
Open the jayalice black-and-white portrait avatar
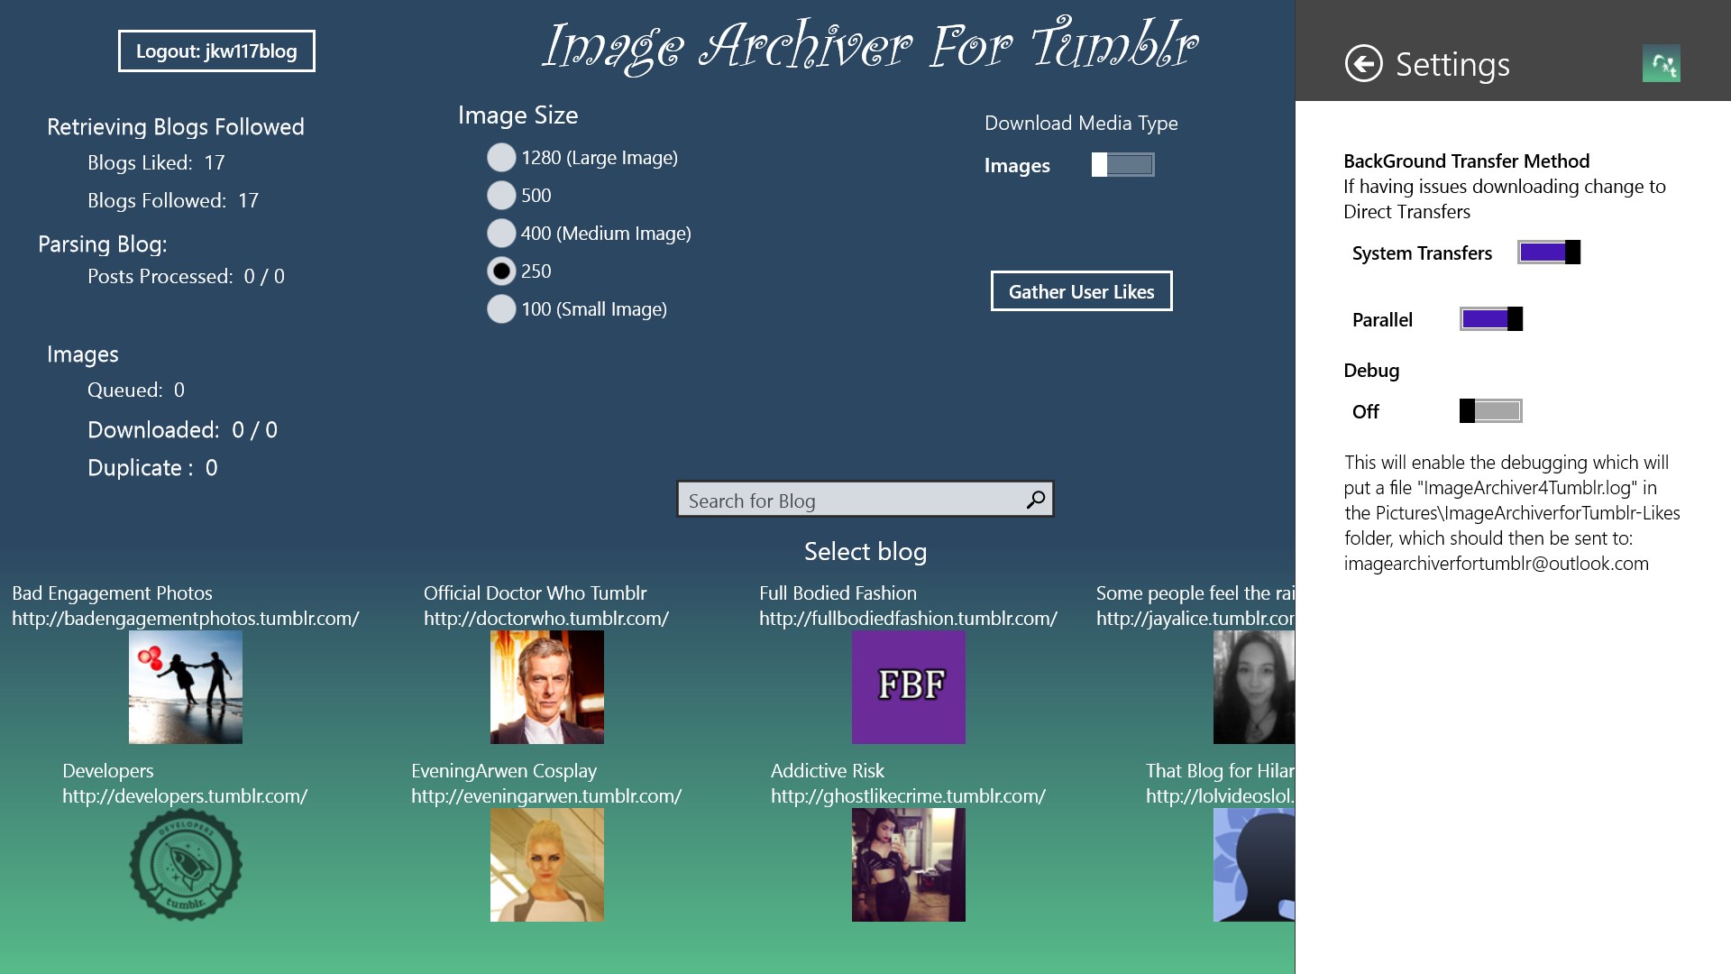[1253, 687]
